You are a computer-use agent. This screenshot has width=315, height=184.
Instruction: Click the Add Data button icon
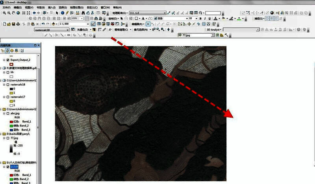(x=53, y=24)
